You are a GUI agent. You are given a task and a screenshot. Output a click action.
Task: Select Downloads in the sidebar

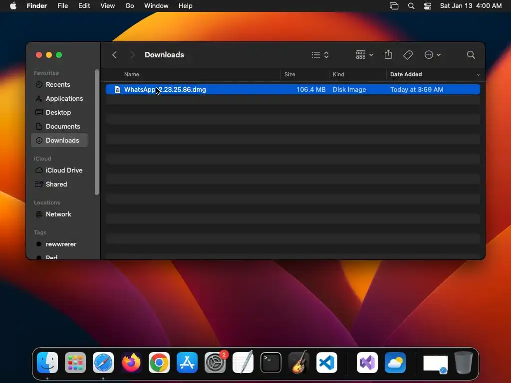(x=59, y=140)
